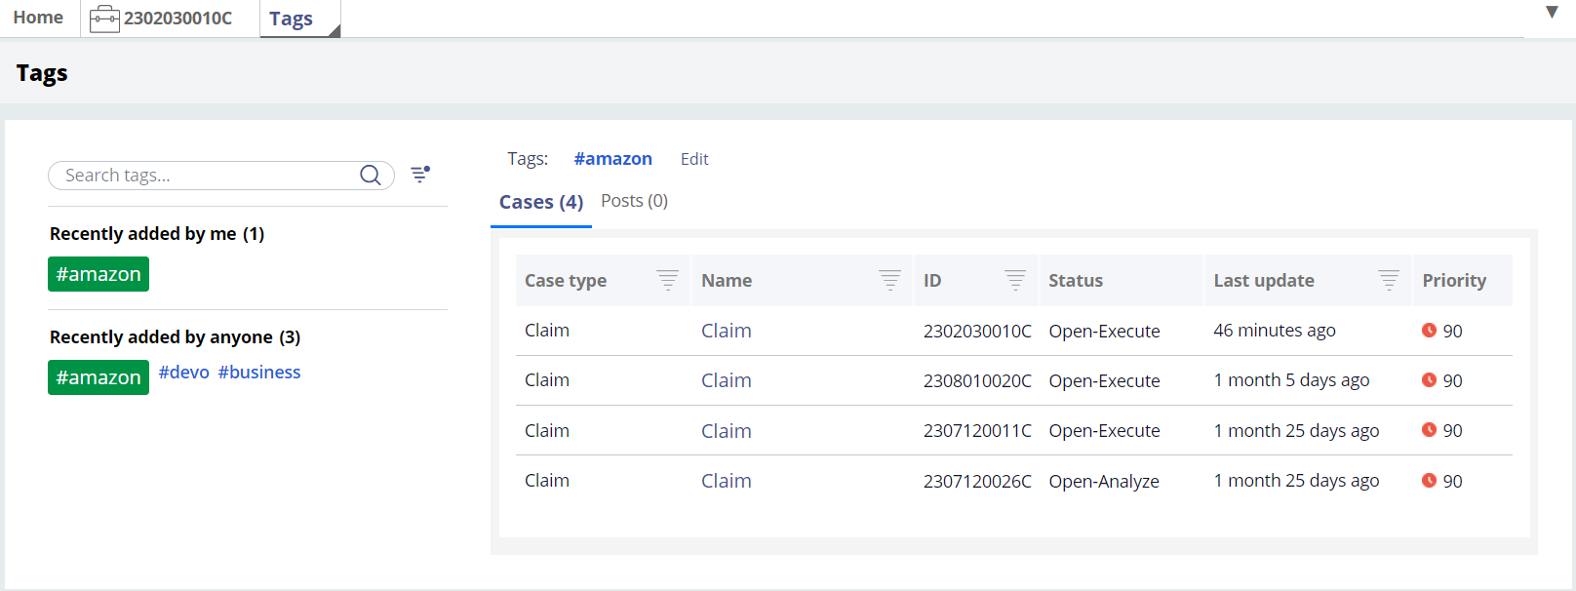
Task: Click priority icon for case 2307120026C
Action: pos(1429,481)
